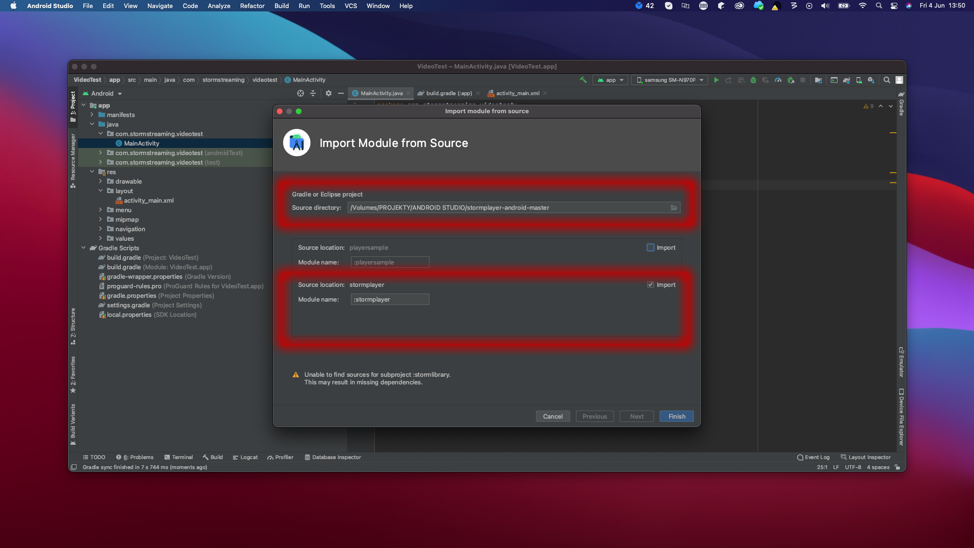This screenshot has height=548, width=974.
Task: Open the Android view dropdown
Action: point(102,93)
